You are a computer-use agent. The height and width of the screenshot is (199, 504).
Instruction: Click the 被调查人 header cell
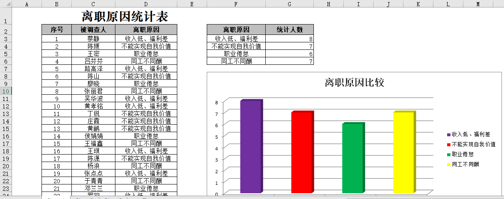93,29
